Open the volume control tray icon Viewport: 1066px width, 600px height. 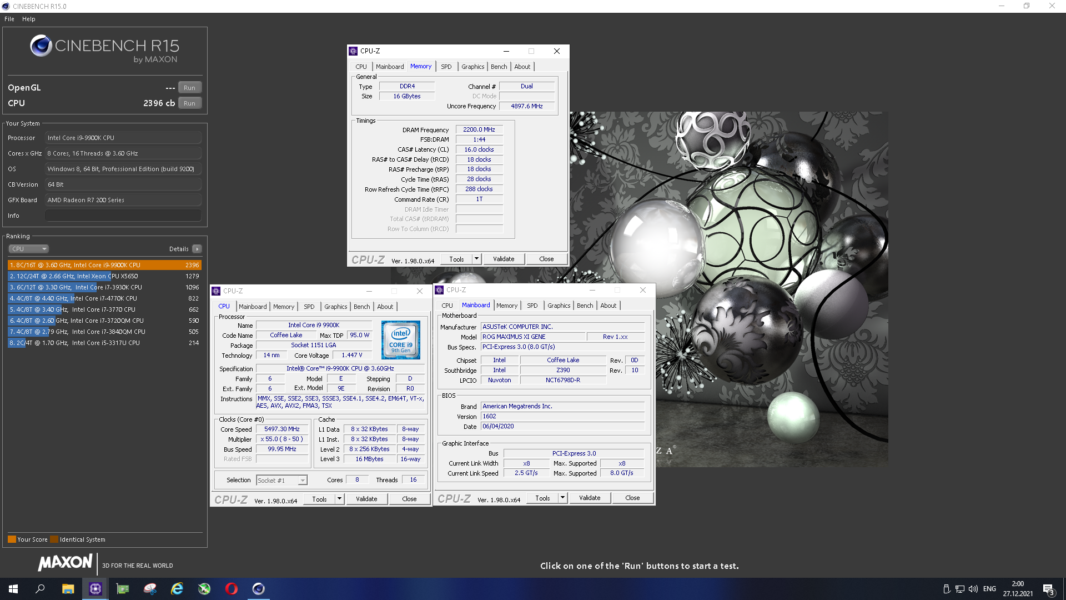(x=973, y=589)
